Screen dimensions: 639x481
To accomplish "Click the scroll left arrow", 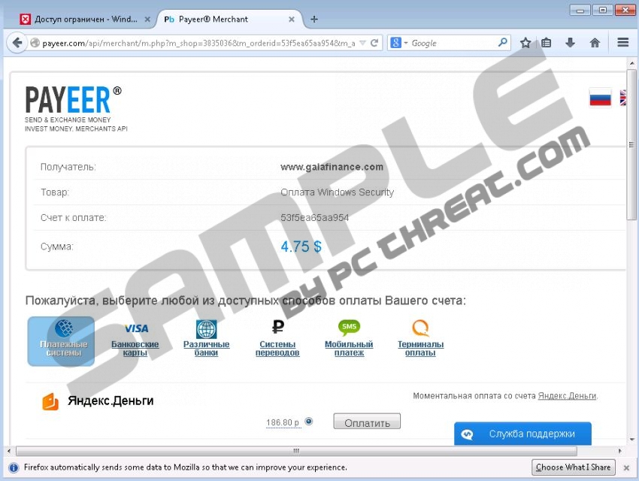I will (x=9, y=451).
